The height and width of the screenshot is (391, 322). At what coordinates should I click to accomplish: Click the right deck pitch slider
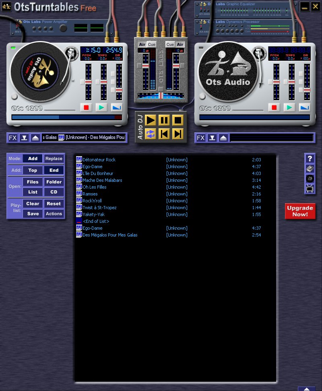277,82
